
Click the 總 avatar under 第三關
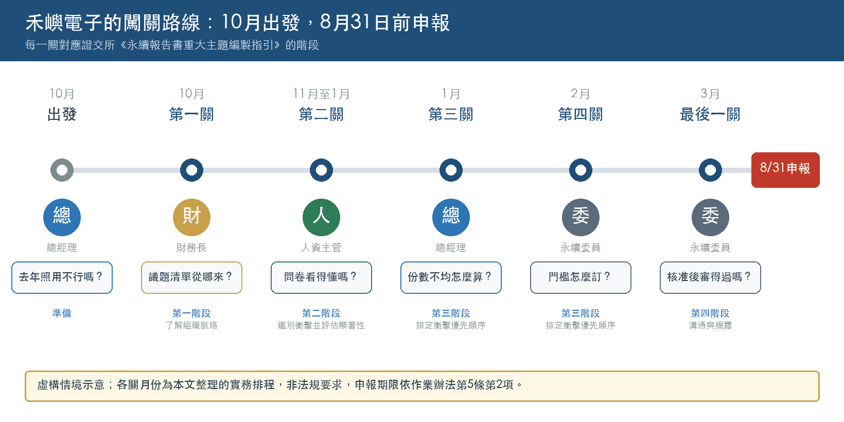451,217
